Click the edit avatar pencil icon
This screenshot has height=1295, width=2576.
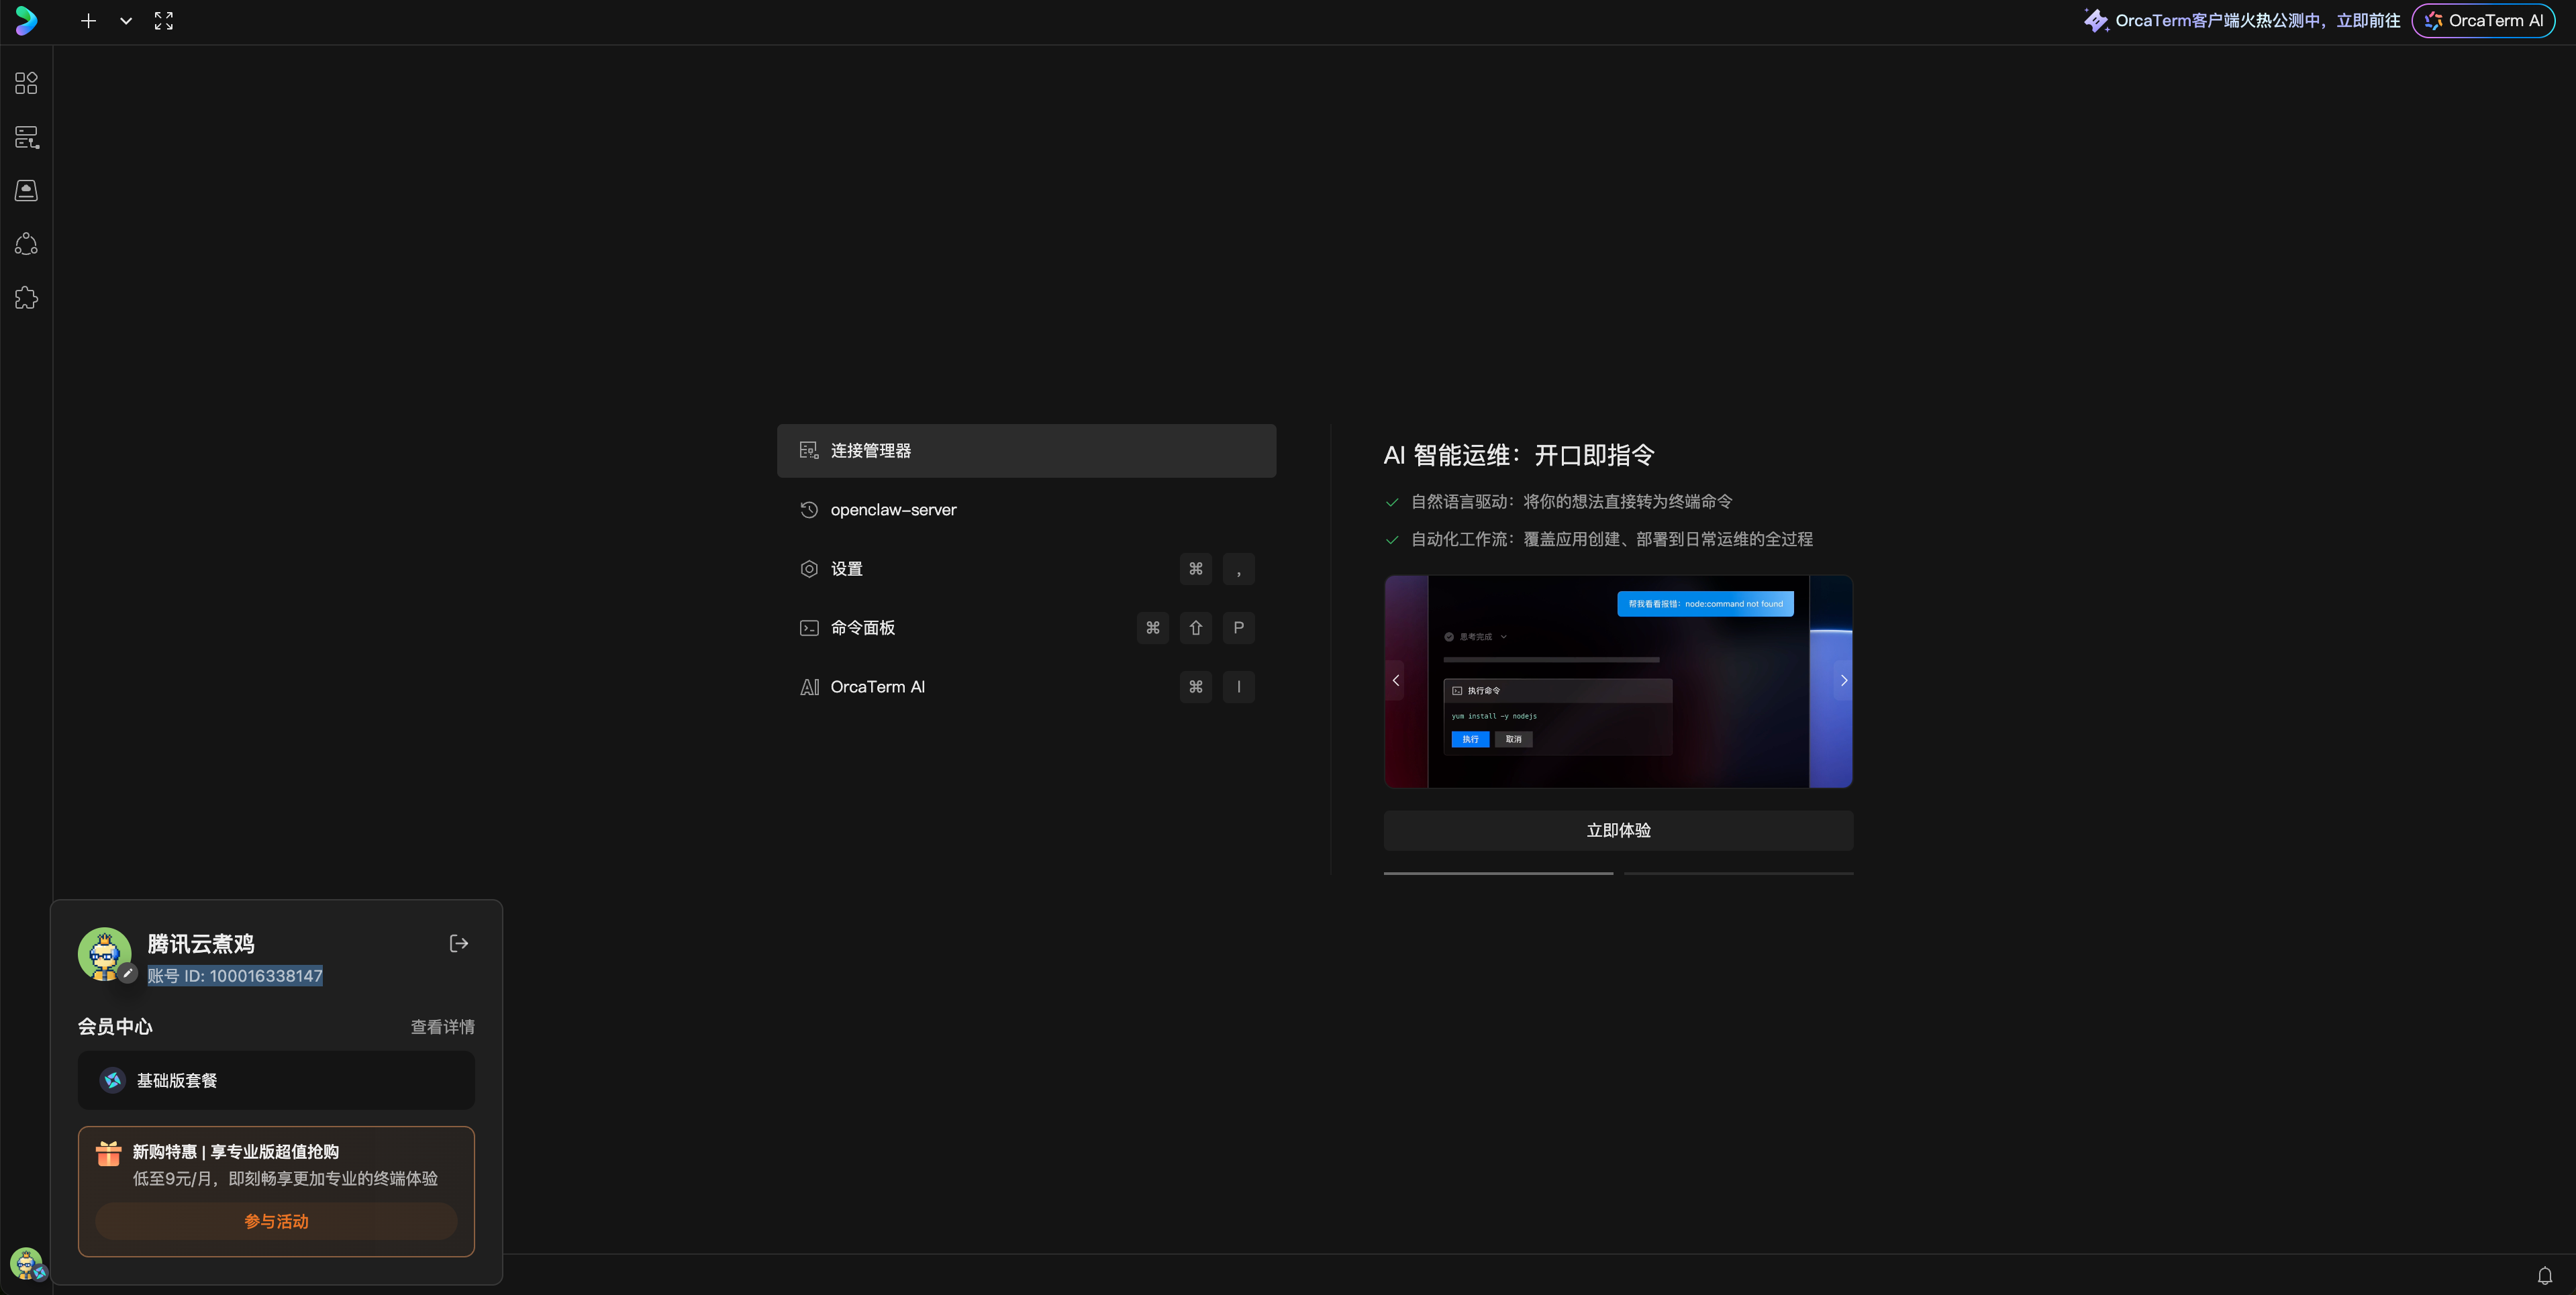pos(127,973)
